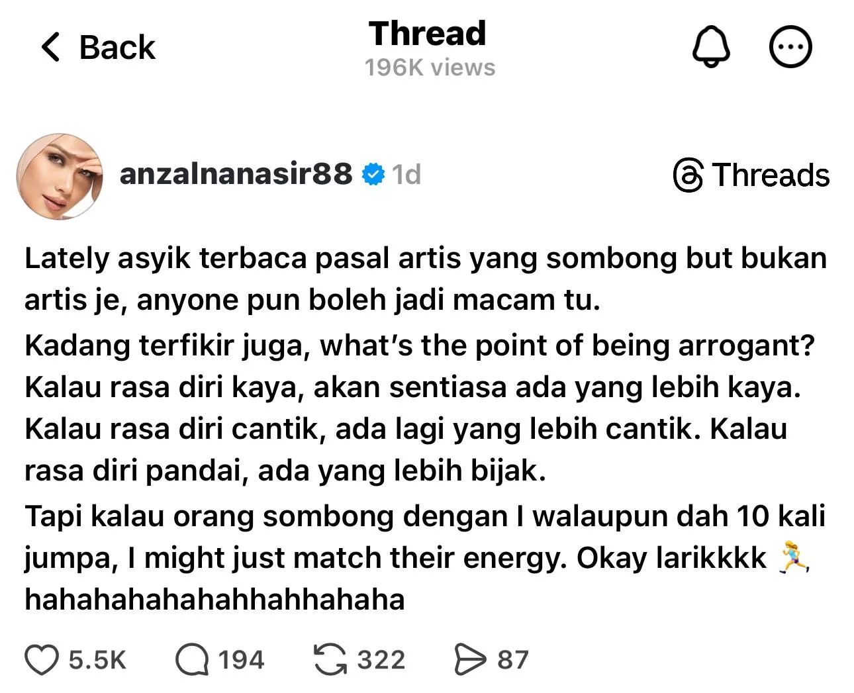Tap the notifications bell icon
This screenshot has width=854, height=693.
coord(710,46)
